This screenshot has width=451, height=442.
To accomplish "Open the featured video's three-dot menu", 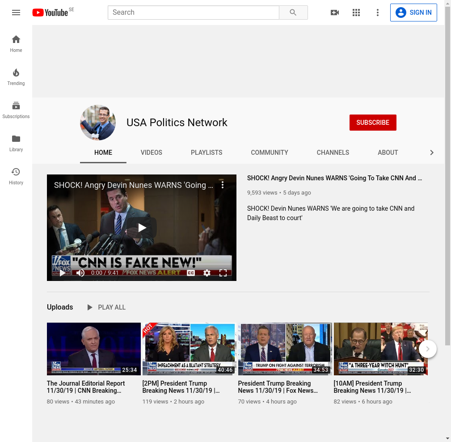I will coord(222,185).
